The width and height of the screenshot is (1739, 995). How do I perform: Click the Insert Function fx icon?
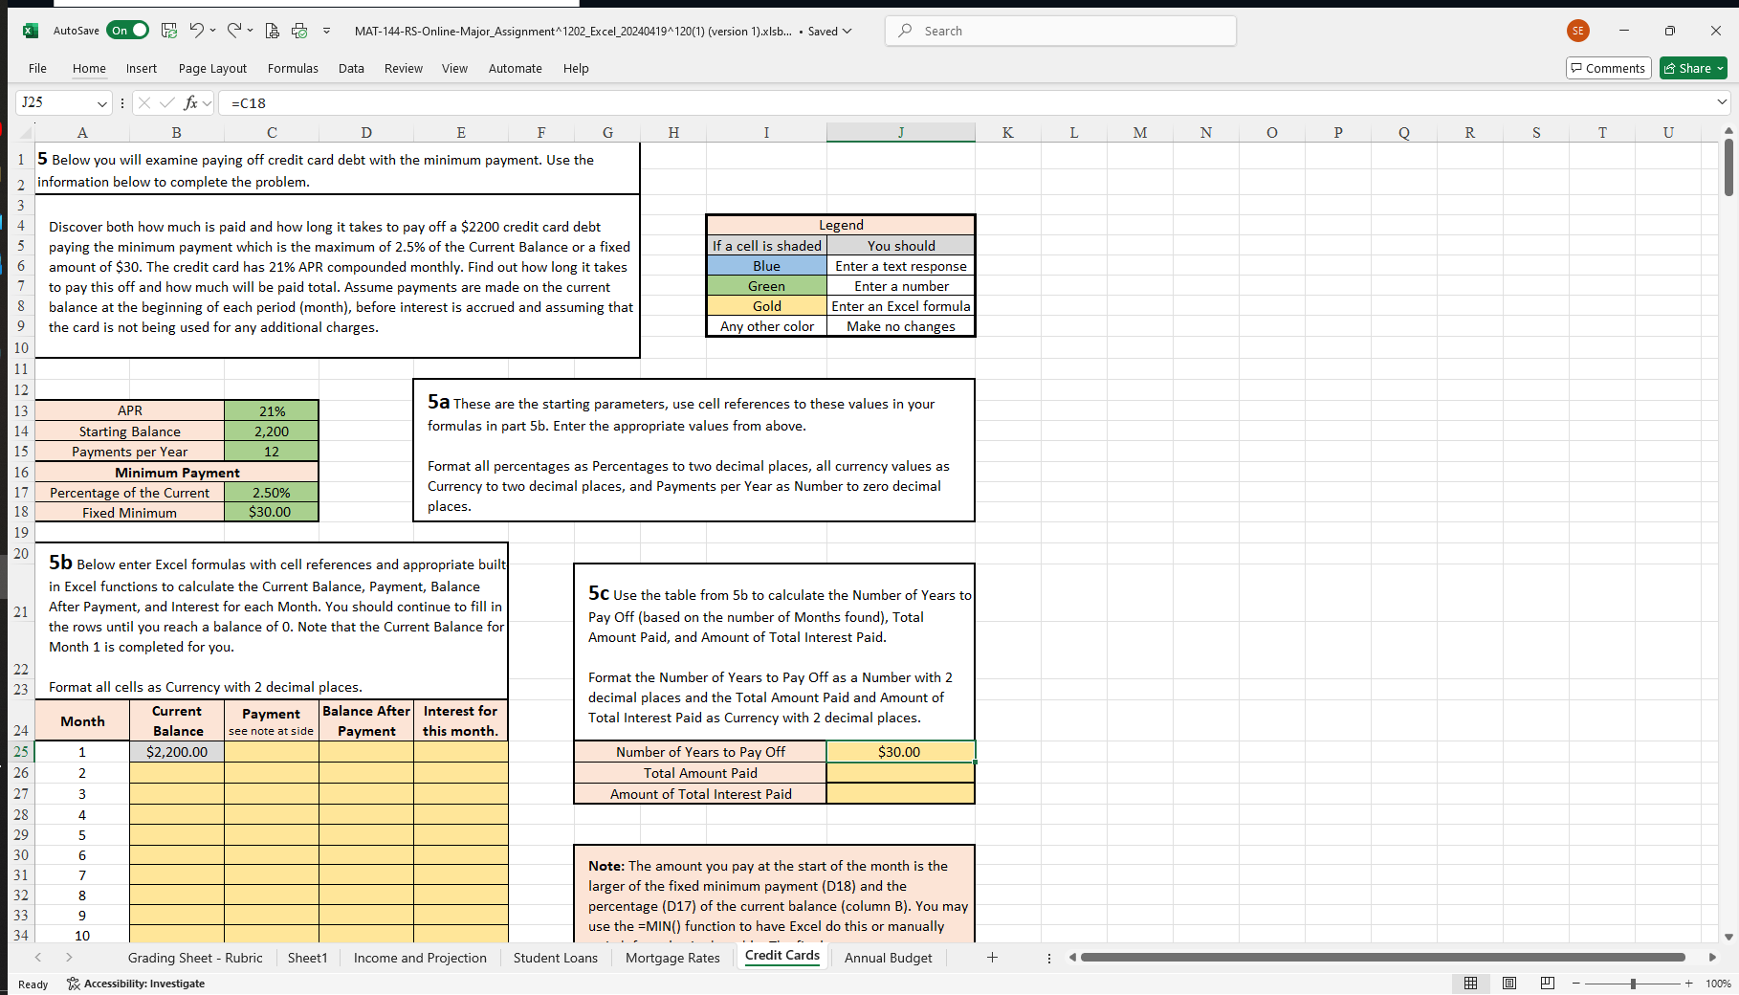pos(191,102)
